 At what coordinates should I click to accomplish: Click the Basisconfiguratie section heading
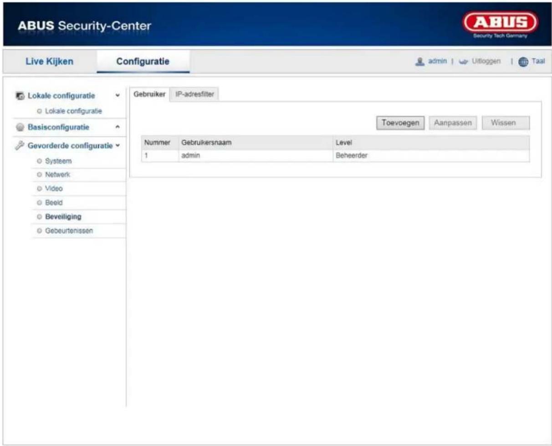(x=58, y=127)
